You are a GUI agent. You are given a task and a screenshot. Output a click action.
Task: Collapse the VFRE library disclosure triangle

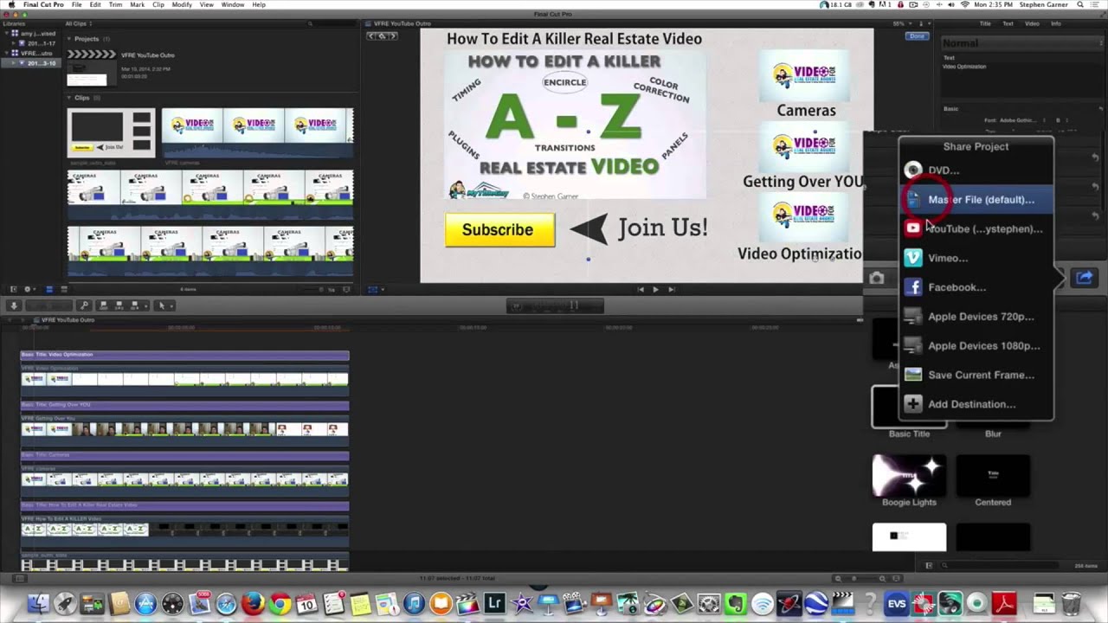[x=6, y=54]
